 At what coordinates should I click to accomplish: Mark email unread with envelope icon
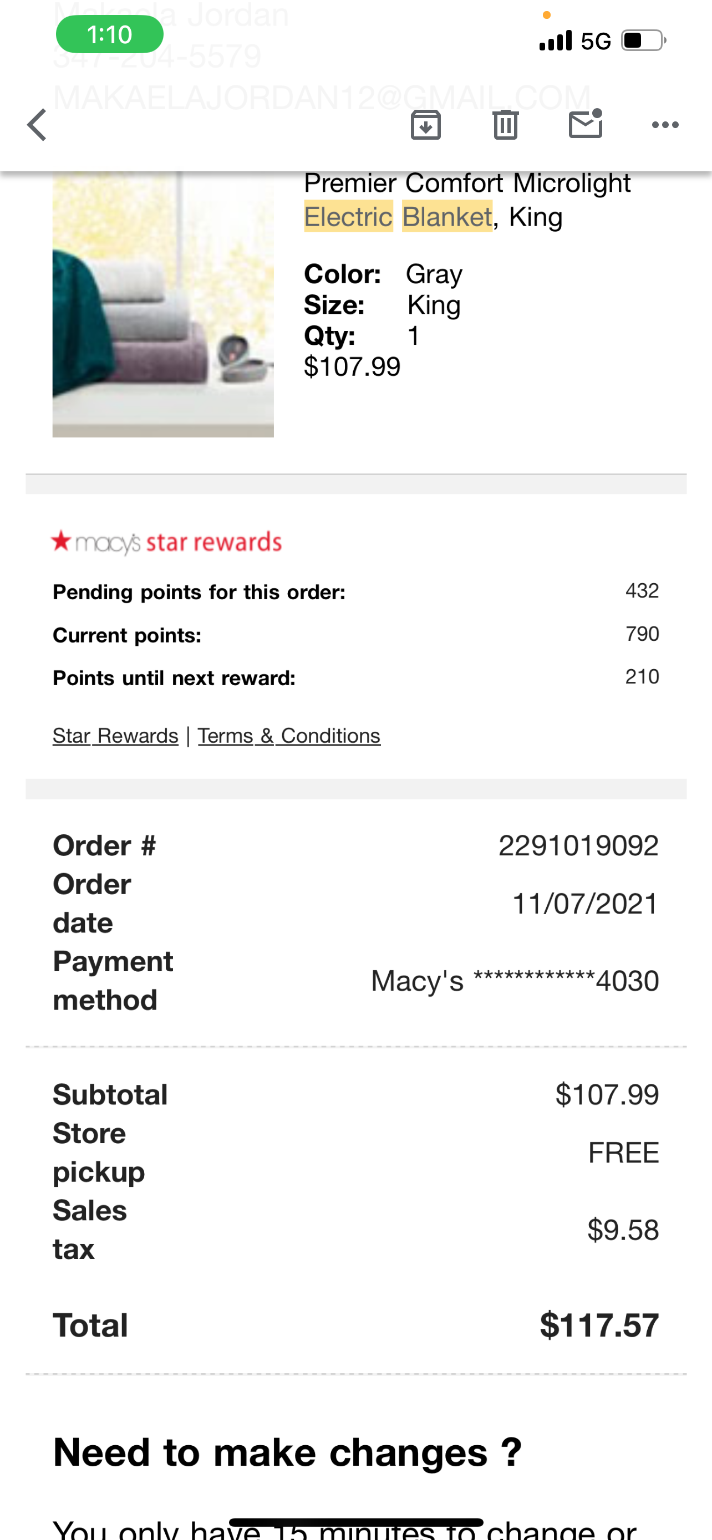pyautogui.click(x=585, y=124)
